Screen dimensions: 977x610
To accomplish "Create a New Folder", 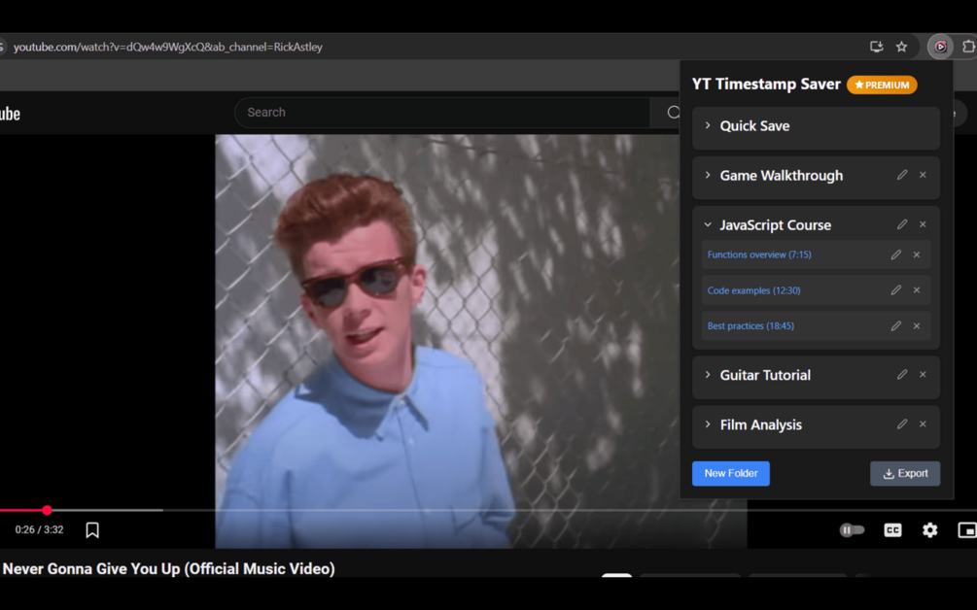I will coord(730,473).
